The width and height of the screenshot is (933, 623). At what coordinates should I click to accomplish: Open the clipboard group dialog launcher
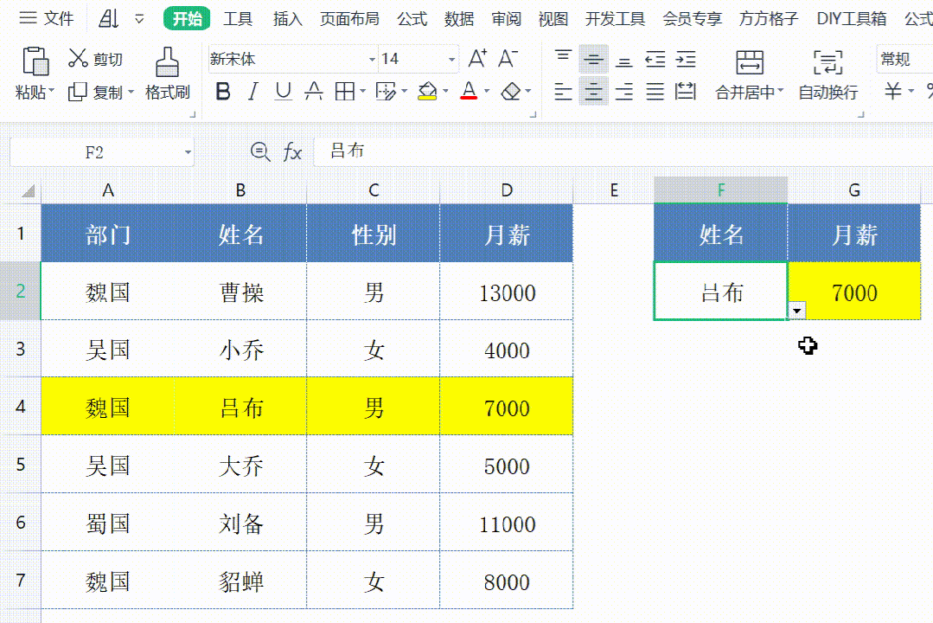point(192,114)
